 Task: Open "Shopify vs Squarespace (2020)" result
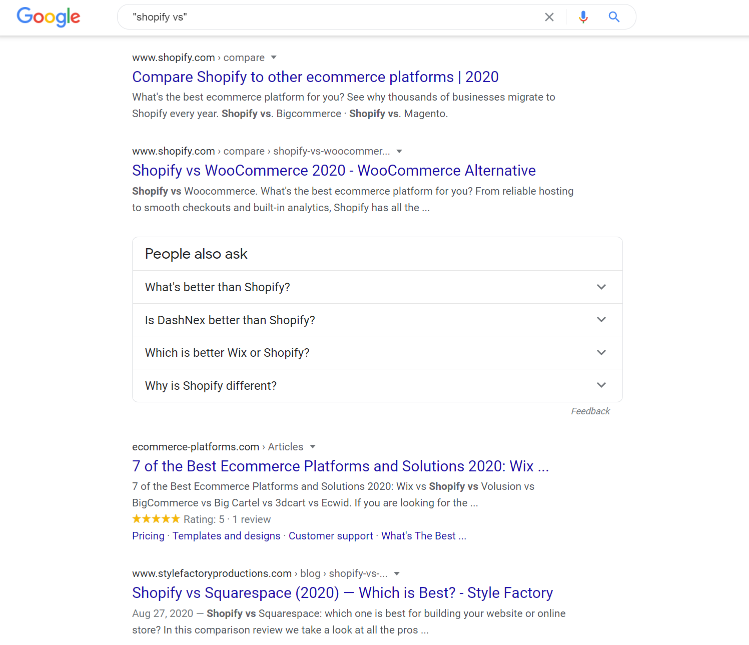[x=342, y=592]
